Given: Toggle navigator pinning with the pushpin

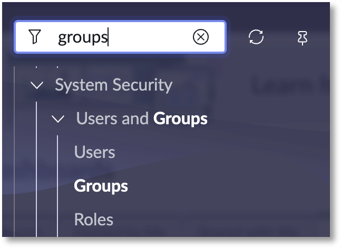Looking at the screenshot, I should click(x=303, y=37).
